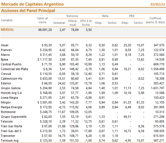Select Transener volume 615.541
This screenshot has height=143, width=166.
159,136
